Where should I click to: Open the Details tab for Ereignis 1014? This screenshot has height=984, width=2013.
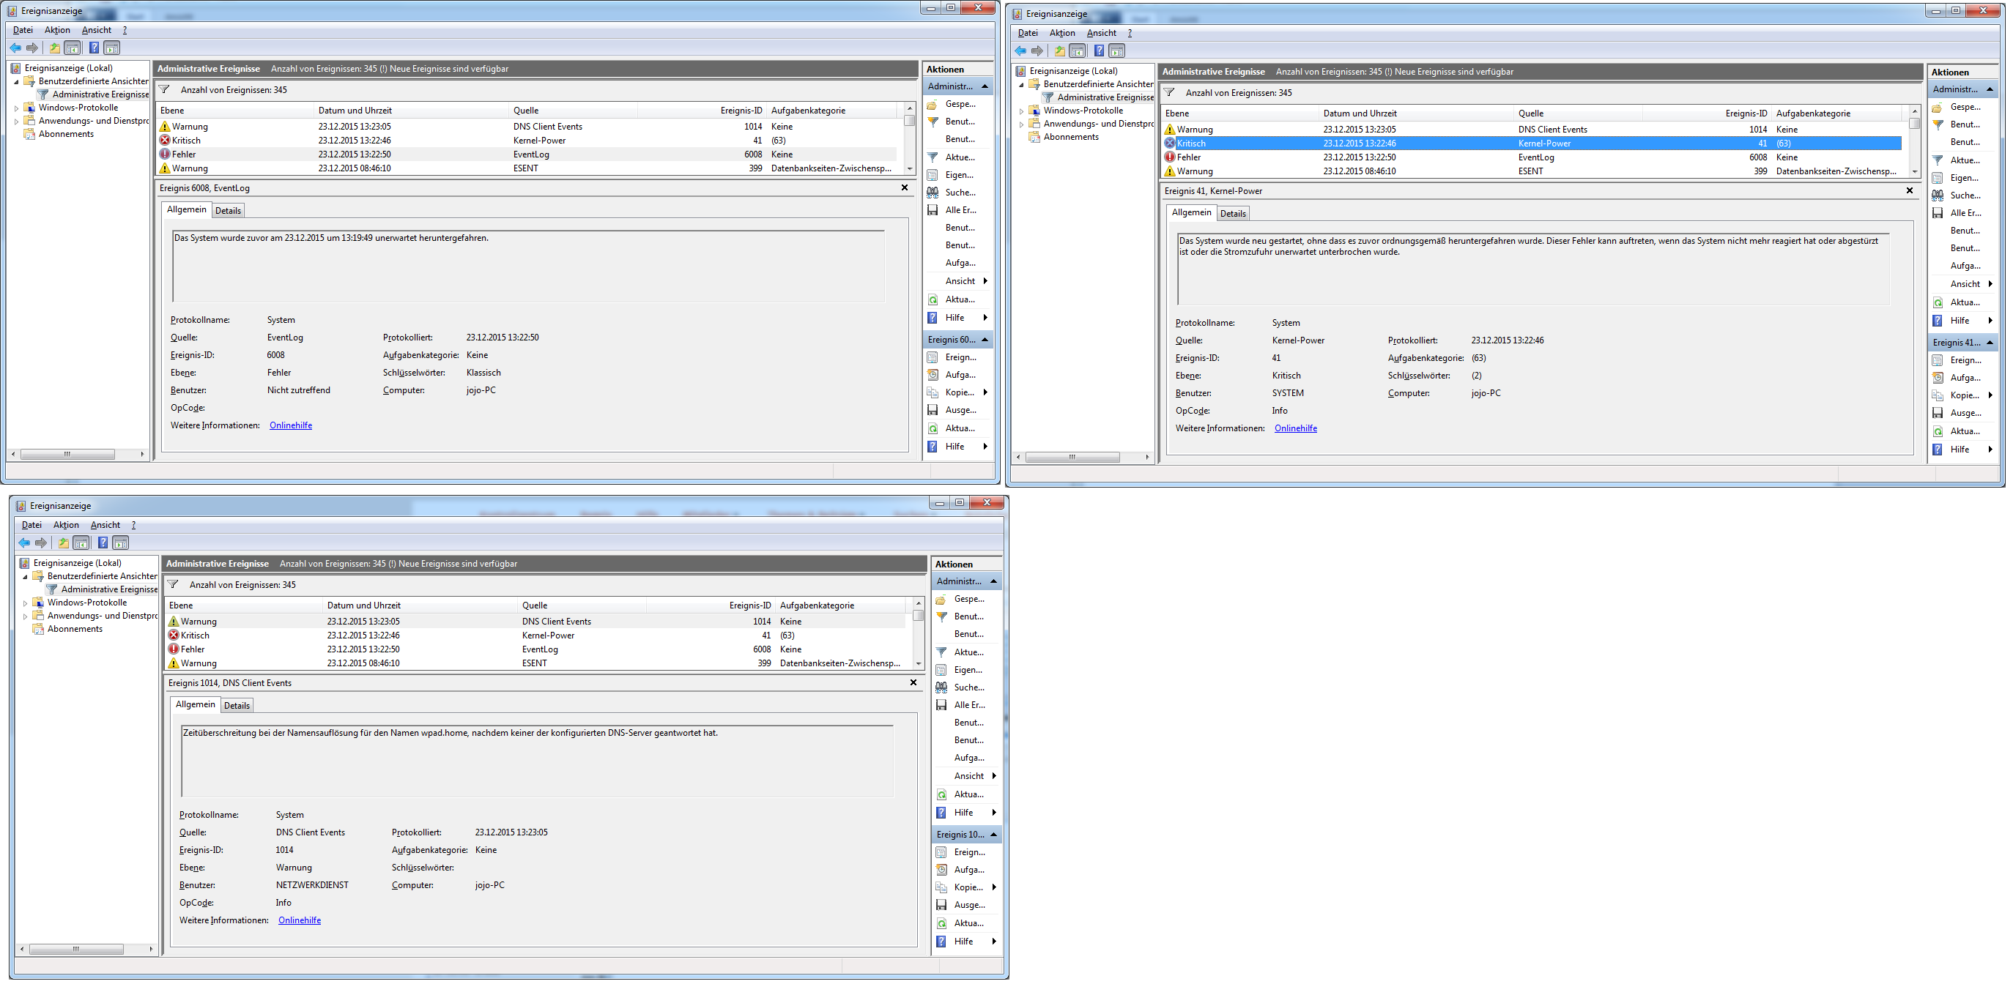tap(237, 705)
